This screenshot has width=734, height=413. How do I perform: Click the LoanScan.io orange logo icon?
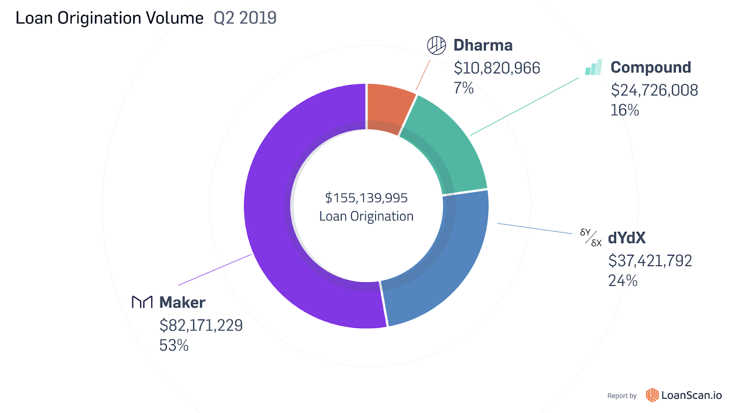pos(652,395)
